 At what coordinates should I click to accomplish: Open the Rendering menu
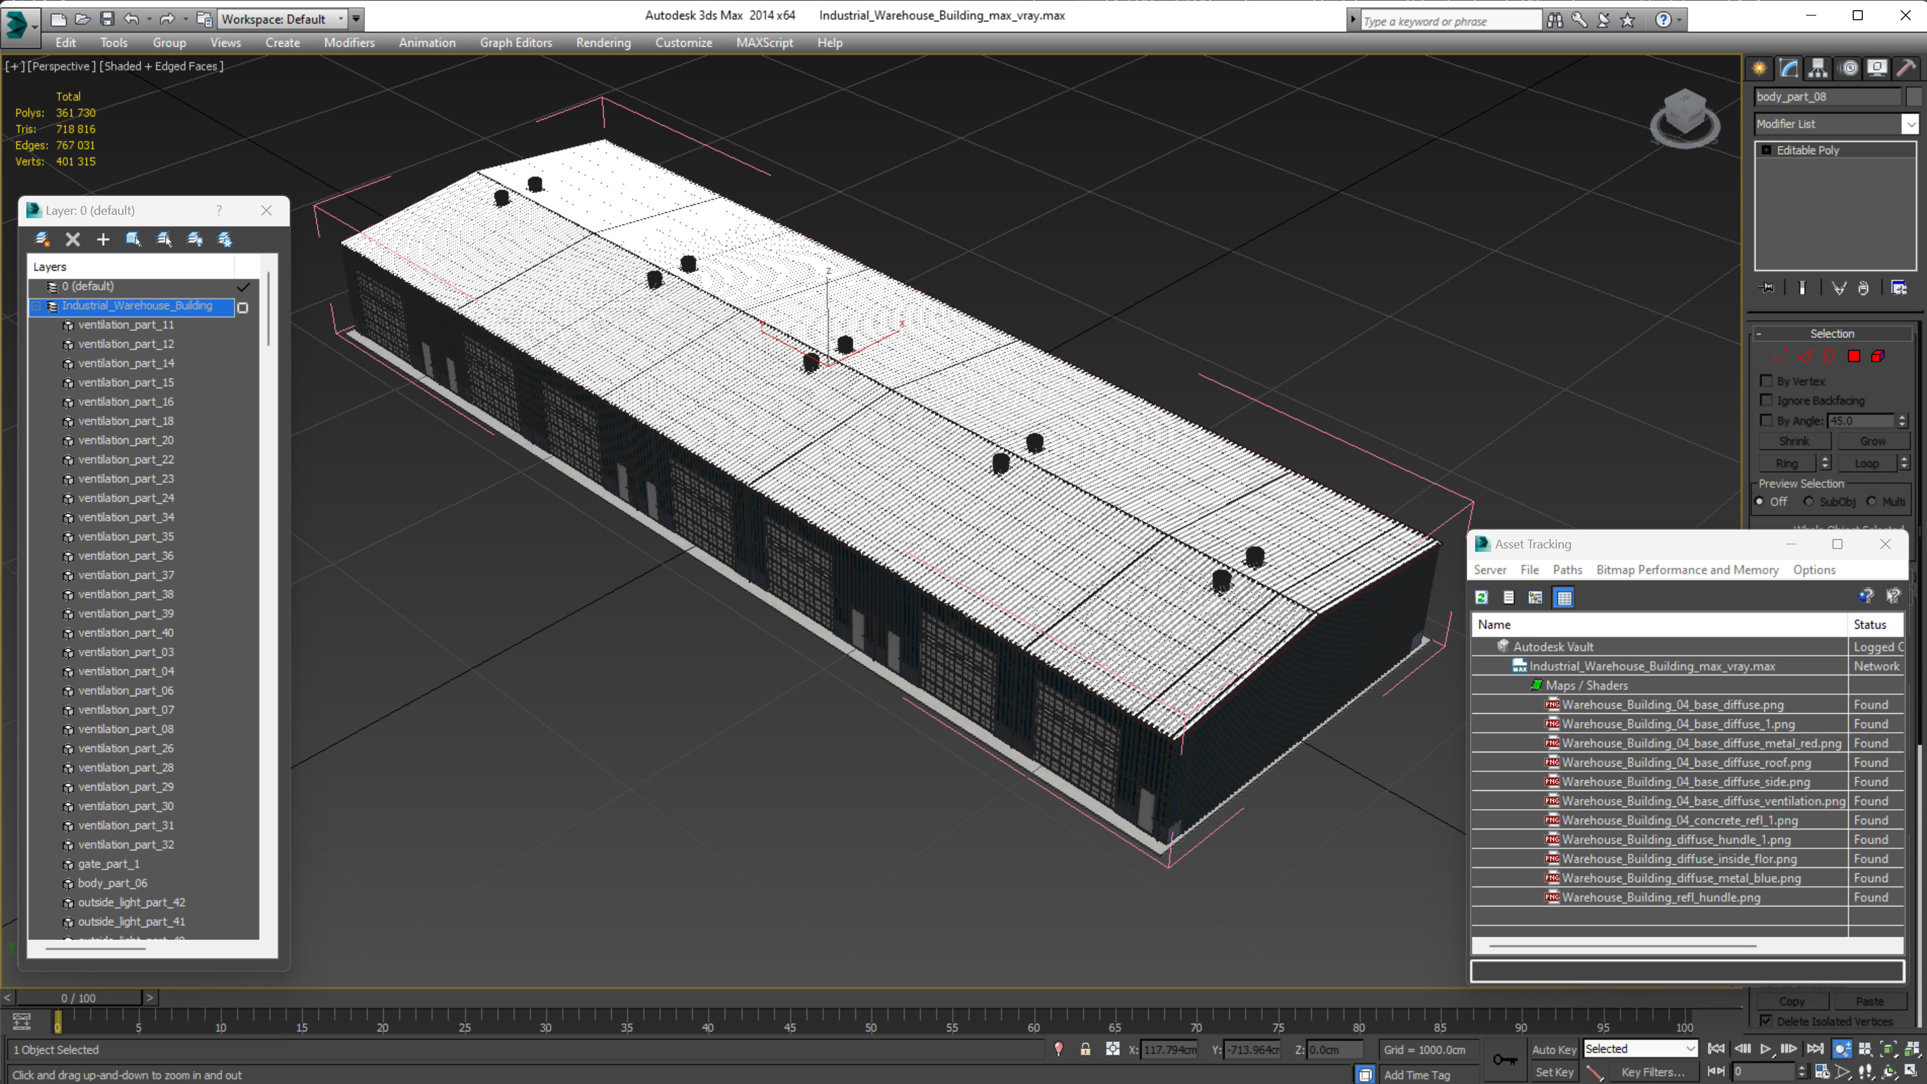603,43
